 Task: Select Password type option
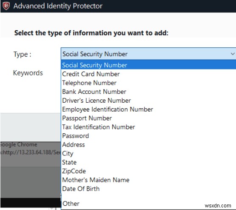click(x=149, y=136)
